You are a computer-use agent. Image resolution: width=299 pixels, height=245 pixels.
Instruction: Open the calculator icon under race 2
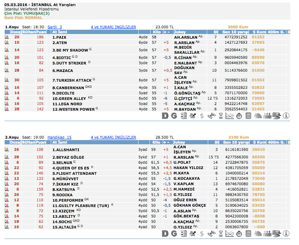(x=249, y=234)
